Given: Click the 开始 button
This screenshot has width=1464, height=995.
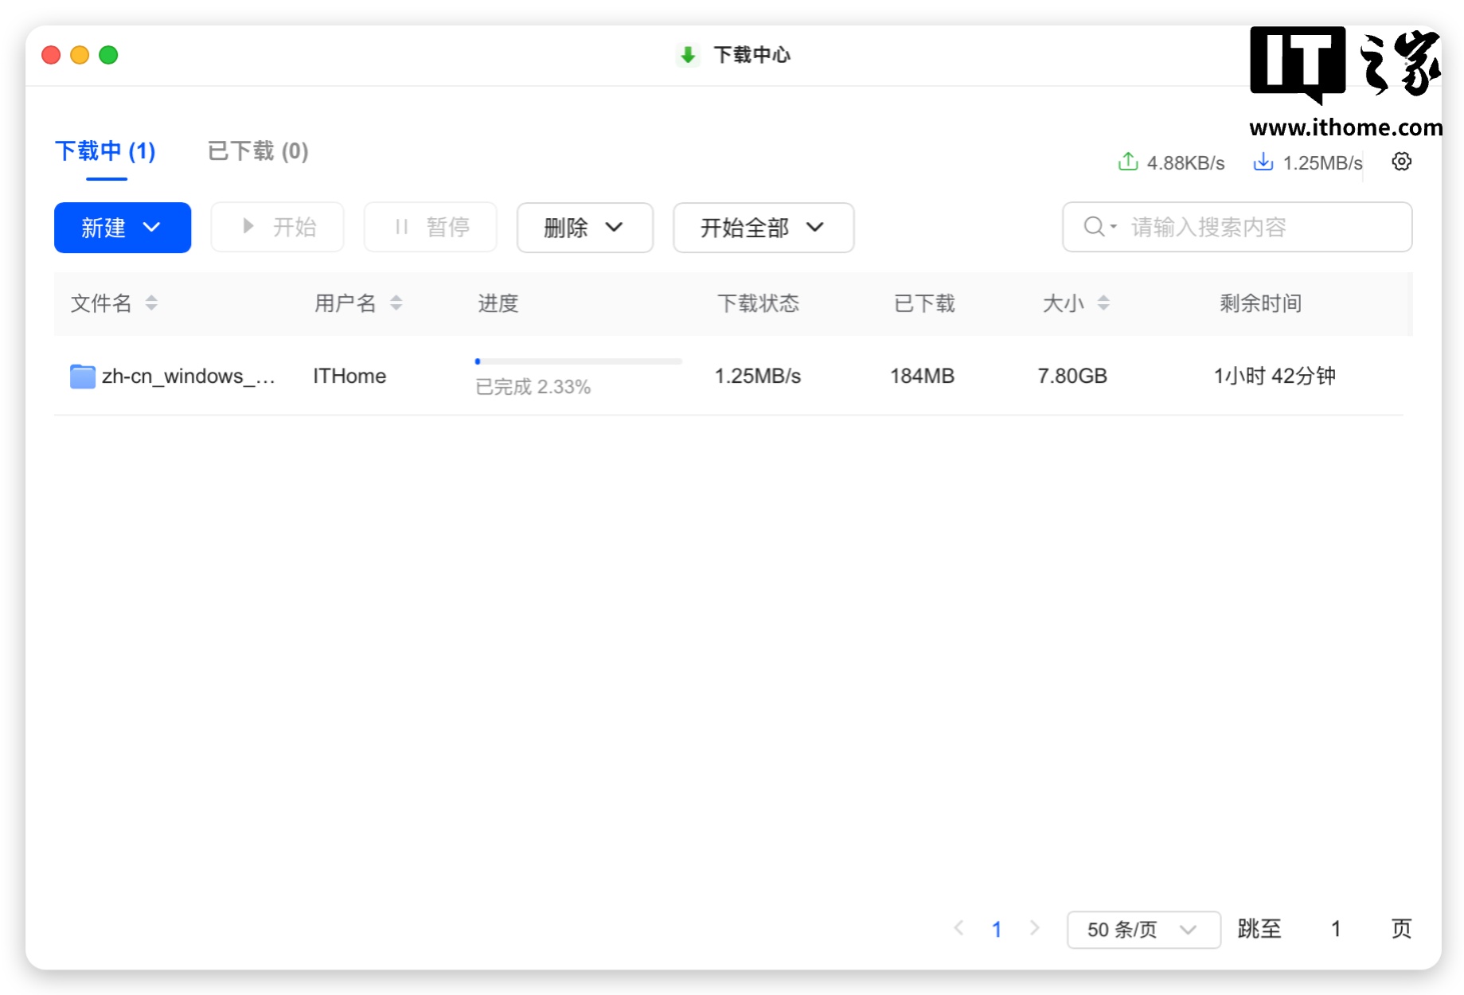Looking at the screenshot, I should point(277,228).
